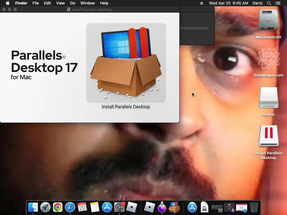
Task: Open Notes from the dock
Action: (x=95, y=207)
